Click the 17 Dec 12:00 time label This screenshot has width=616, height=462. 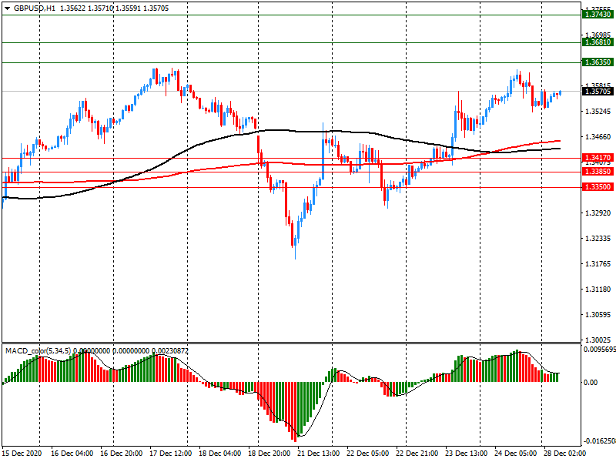tap(170, 453)
